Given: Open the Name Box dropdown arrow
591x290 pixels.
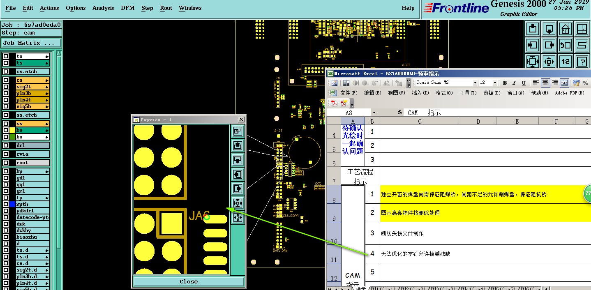Looking at the screenshot, I should [374, 113].
